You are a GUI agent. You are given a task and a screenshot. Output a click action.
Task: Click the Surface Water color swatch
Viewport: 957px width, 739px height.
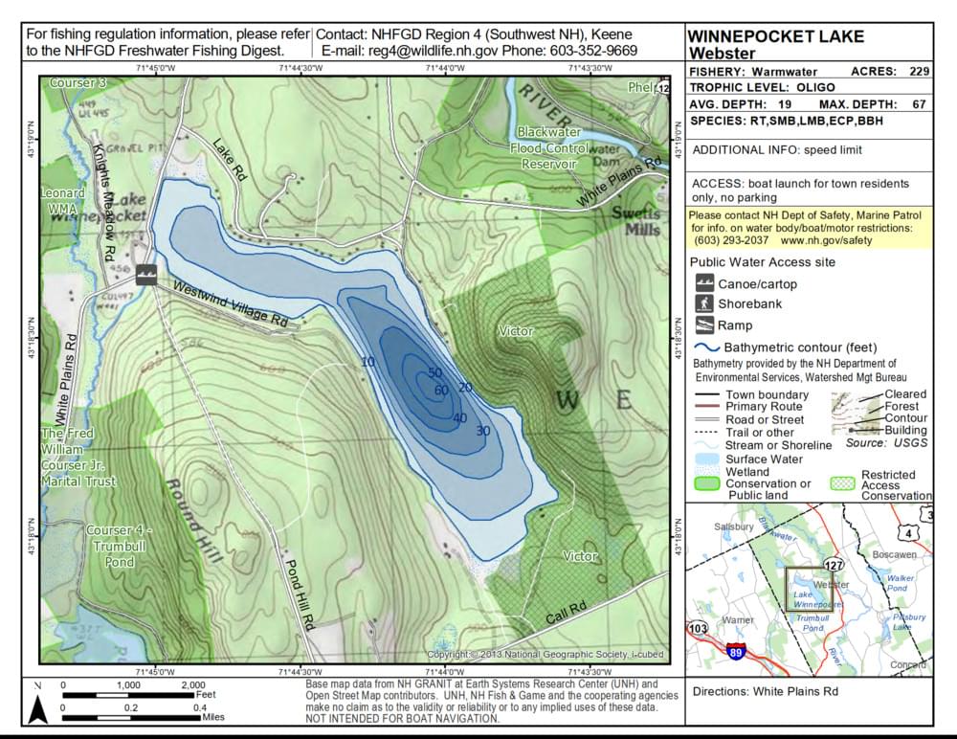coord(706,459)
